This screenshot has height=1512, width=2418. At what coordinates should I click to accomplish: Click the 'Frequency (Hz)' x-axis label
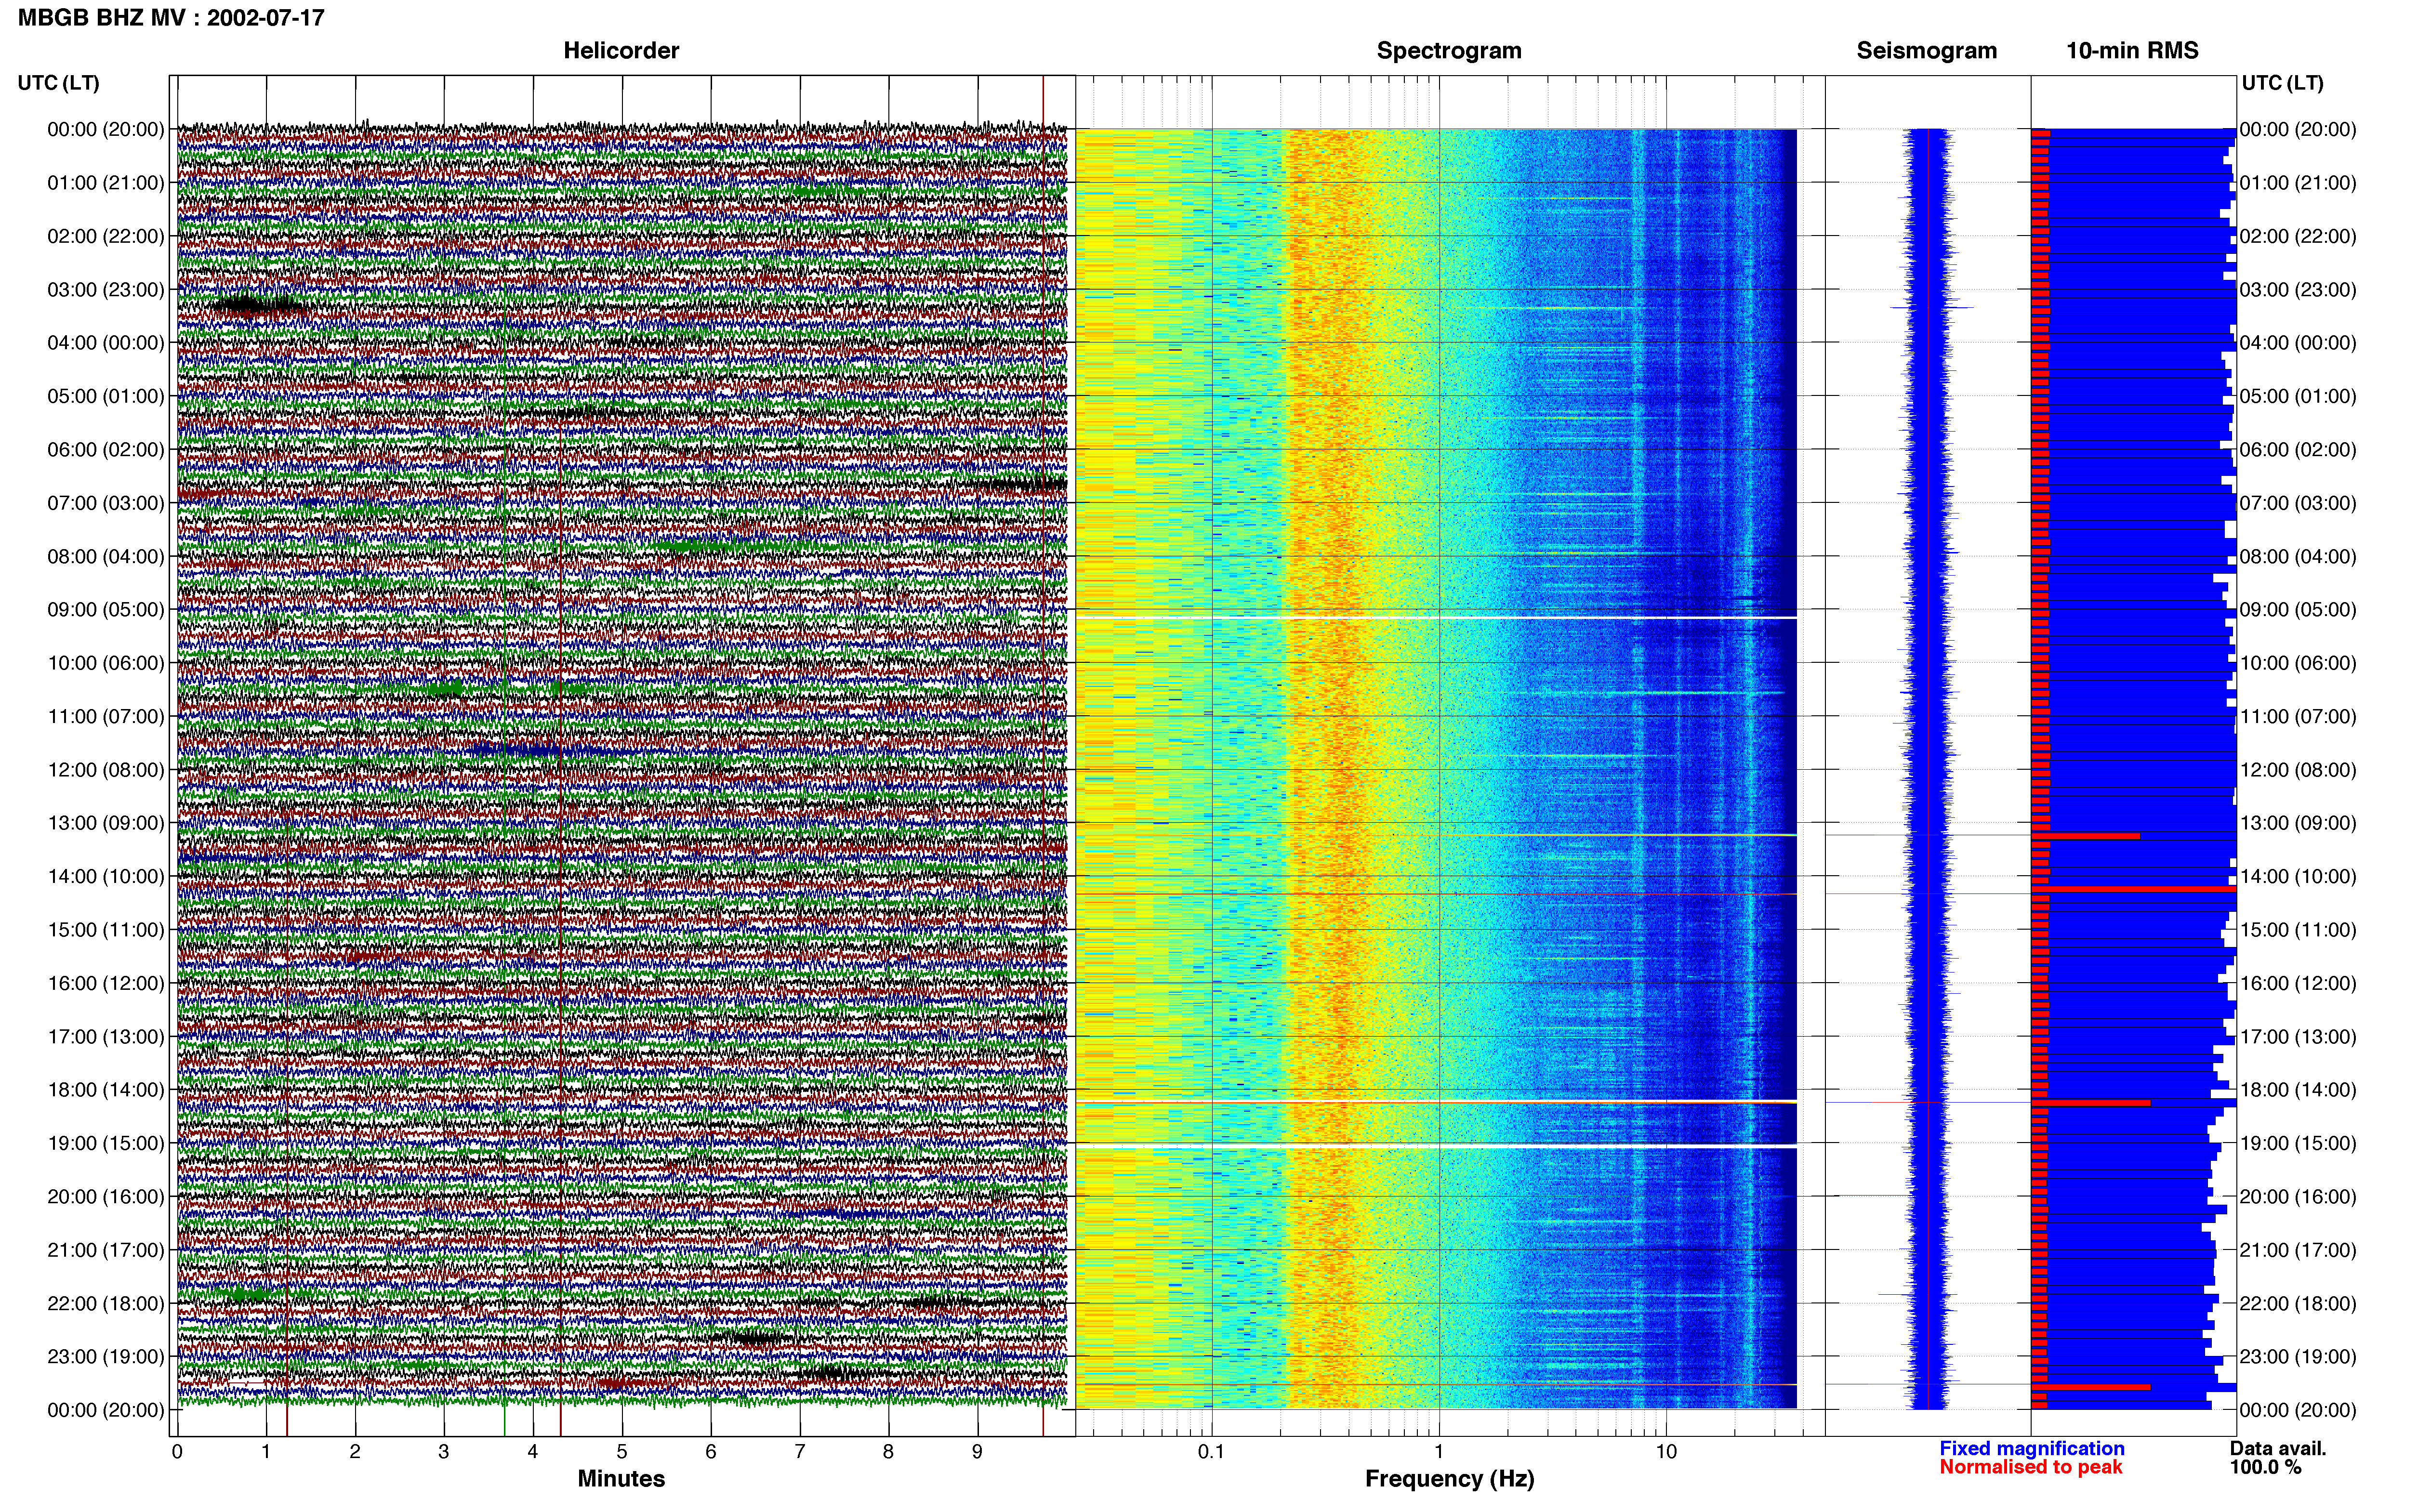pyautogui.click(x=1449, y=1479)
